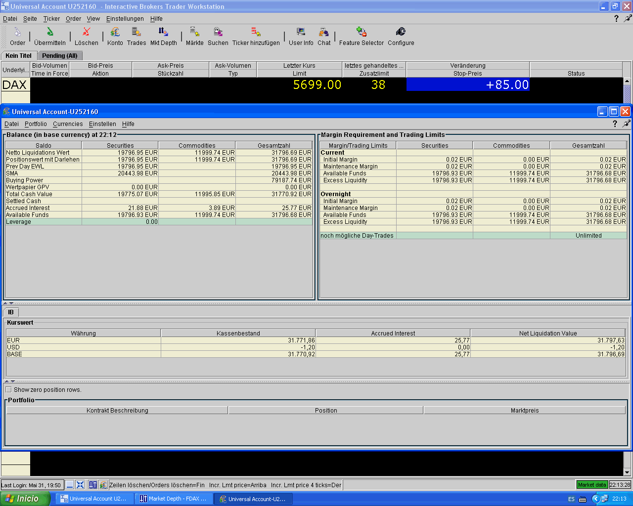Click the Löschen delete icon
This screenshot has height=506, width=633.
[87, 32]
